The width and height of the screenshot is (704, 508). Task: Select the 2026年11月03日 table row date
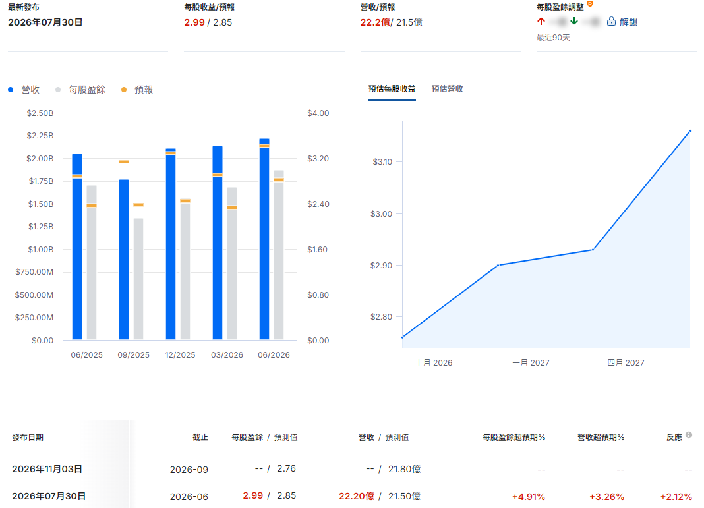(47, 469)
